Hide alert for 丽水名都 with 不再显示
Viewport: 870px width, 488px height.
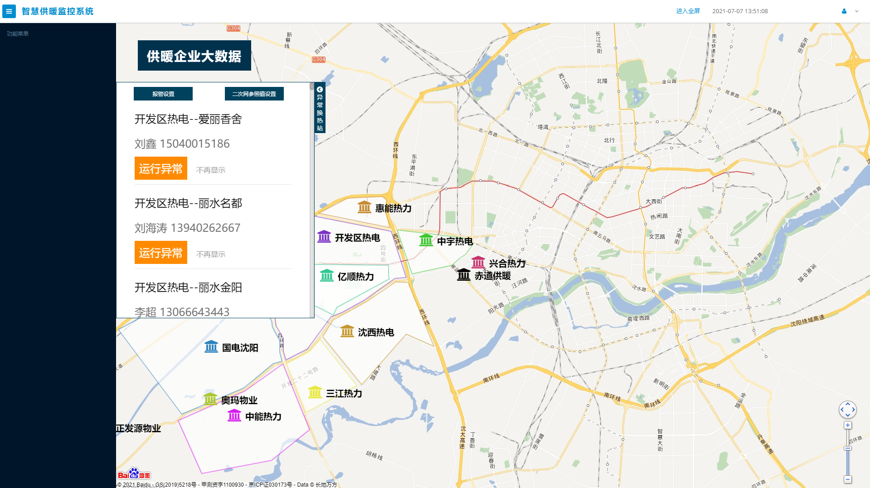[210, 254]
